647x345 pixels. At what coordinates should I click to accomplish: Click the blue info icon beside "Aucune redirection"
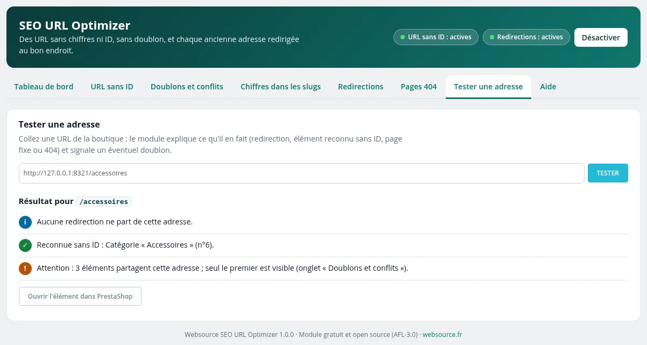click(x=25, y=222)
